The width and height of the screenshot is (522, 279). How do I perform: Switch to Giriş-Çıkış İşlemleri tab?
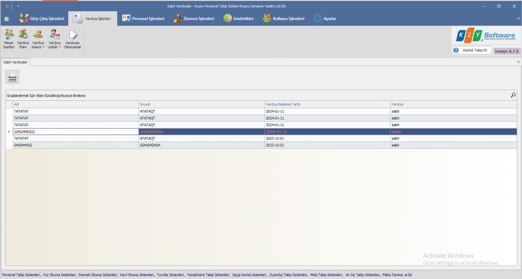coord(42,19)
